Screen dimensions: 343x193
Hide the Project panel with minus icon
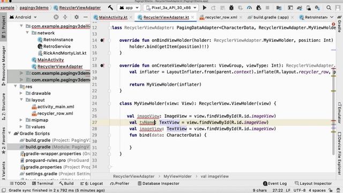click(86, 17)
